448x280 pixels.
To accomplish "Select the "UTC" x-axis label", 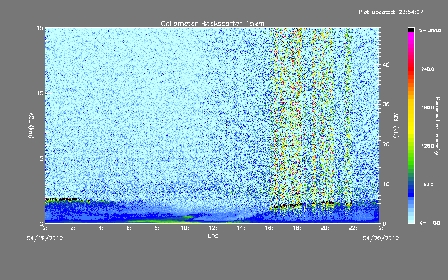I will click(213, 236).
